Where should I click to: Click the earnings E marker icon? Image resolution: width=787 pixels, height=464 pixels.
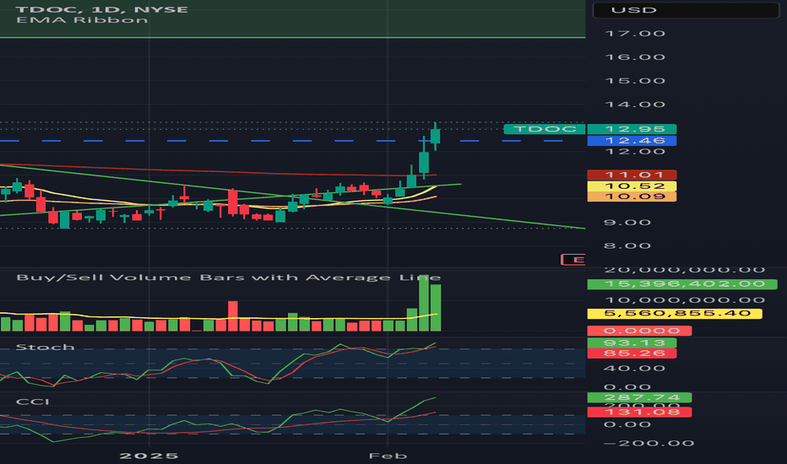pyautogui.click(x=573, y=259)
